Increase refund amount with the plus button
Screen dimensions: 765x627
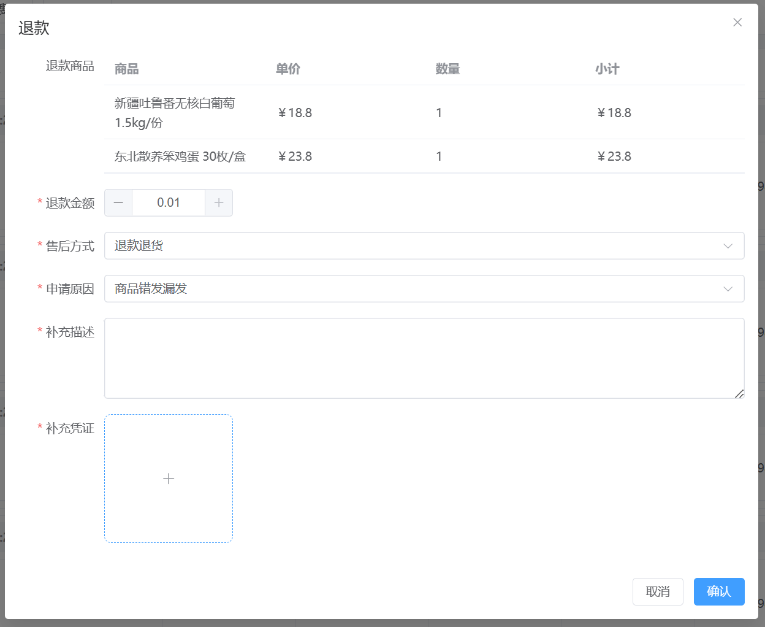pyautogui.click(x=219, y=203)
